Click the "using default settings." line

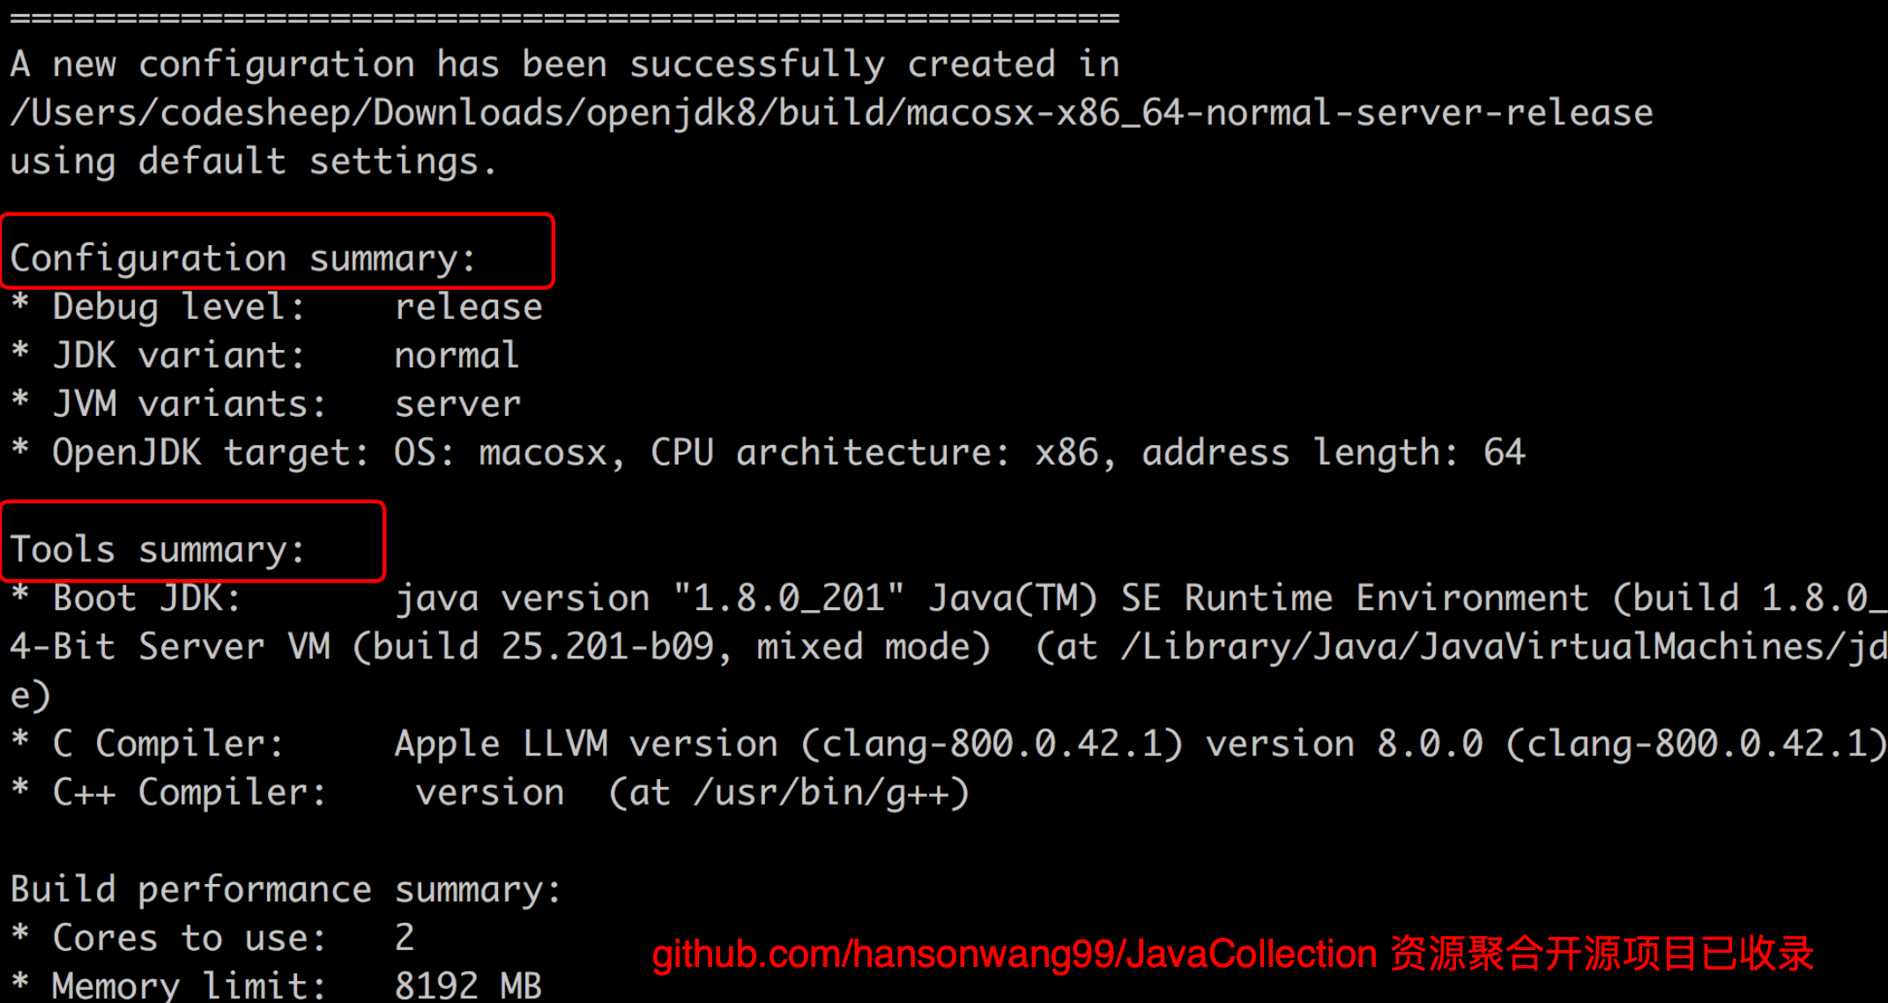253,161
